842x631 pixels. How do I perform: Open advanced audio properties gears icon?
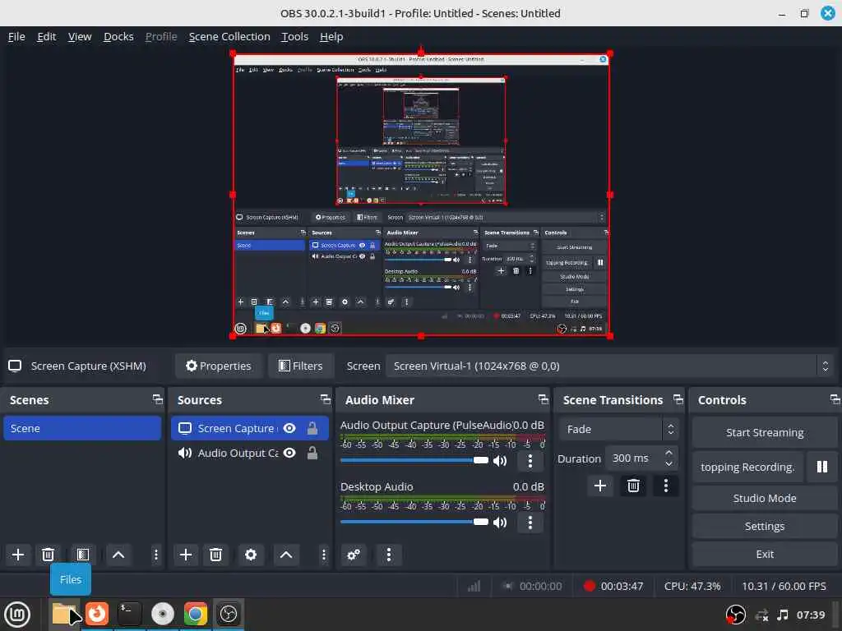pyautogui.click(x=354, y=555)
